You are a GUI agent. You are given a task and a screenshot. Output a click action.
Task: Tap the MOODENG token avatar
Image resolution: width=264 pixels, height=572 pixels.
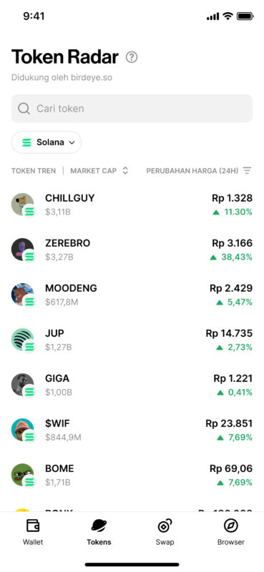click(x=23, y=295)
